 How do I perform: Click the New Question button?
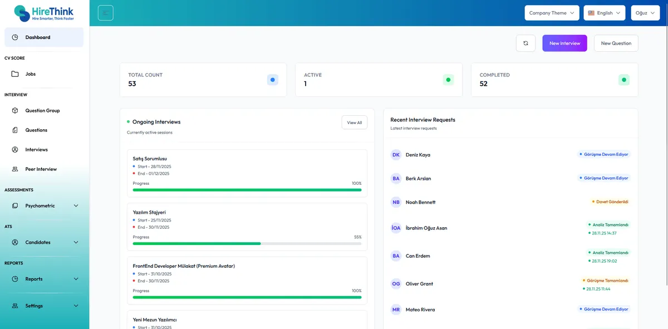click(x=616, y=43)
